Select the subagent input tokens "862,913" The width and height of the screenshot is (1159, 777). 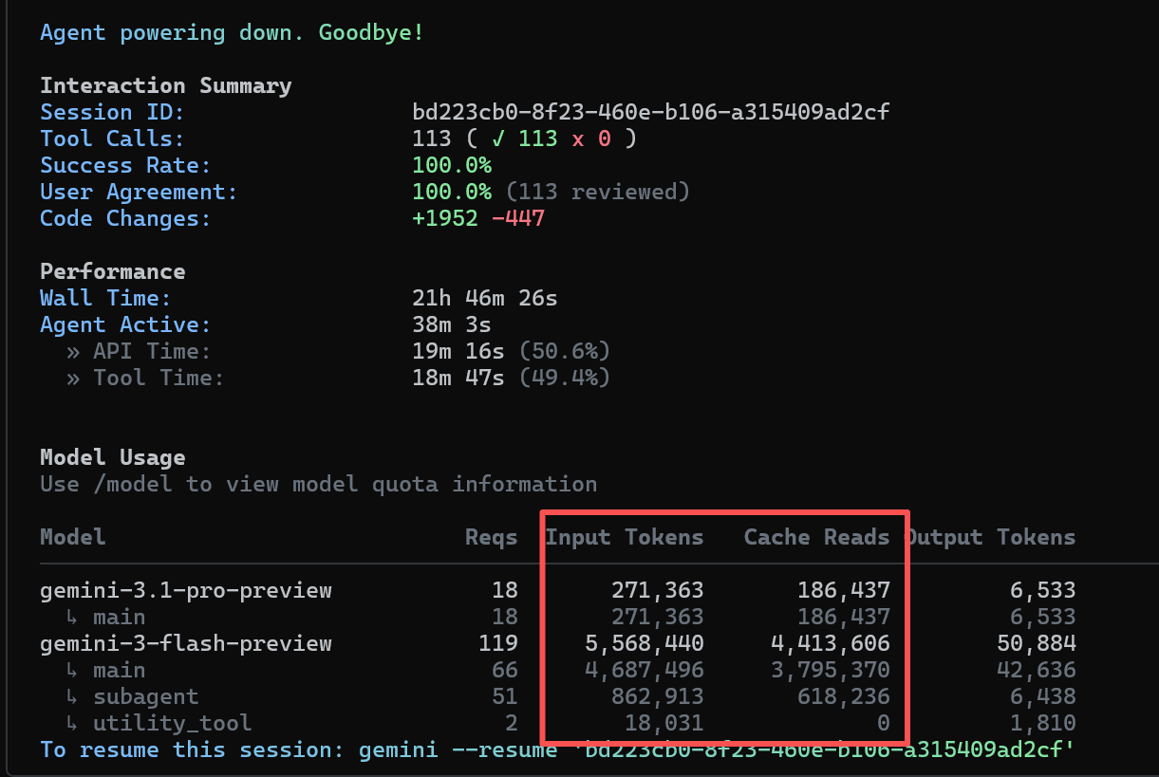[658, 696]
